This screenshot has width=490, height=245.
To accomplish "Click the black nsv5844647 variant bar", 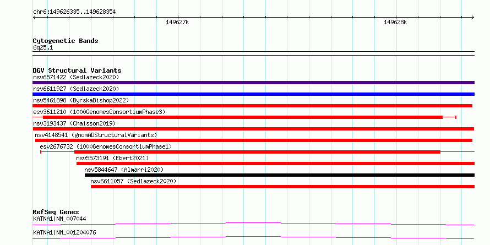I will tap(280, 175).
